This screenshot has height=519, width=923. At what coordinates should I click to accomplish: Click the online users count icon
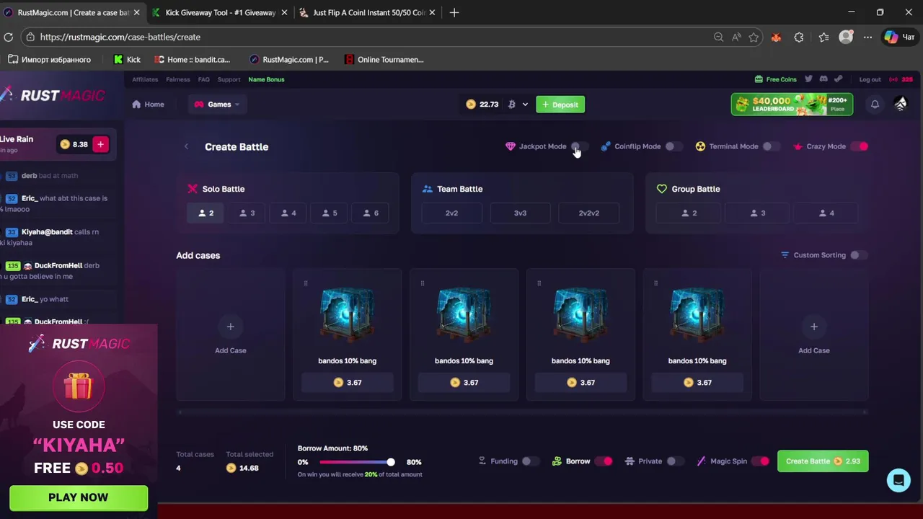click(893, 79)
